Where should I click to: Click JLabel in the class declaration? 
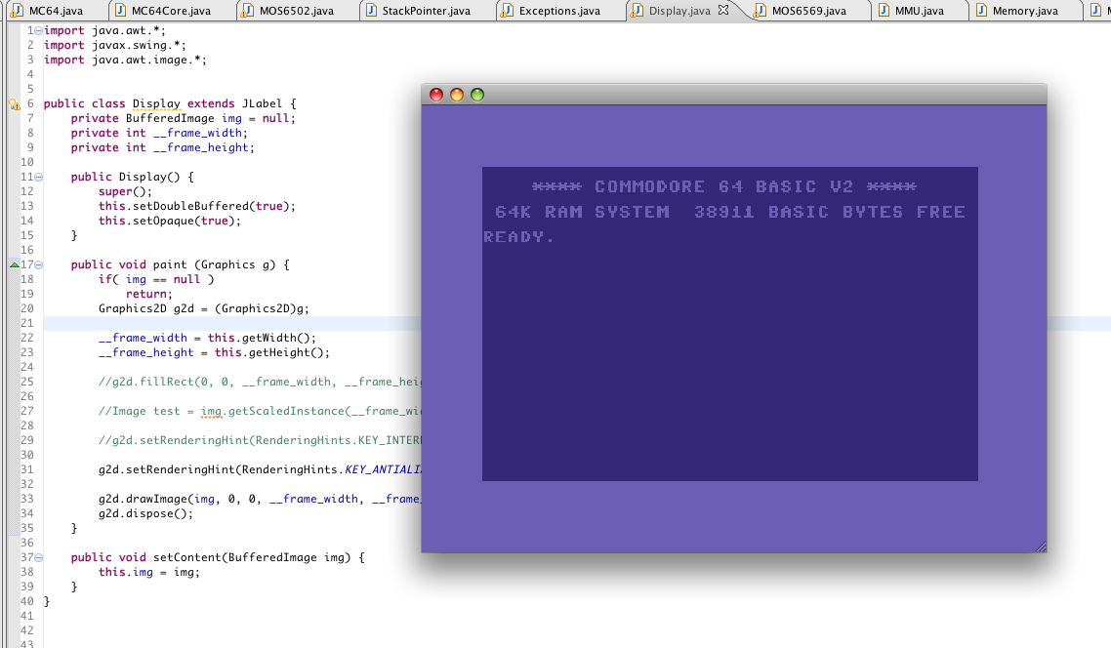[x=262, y=103]
